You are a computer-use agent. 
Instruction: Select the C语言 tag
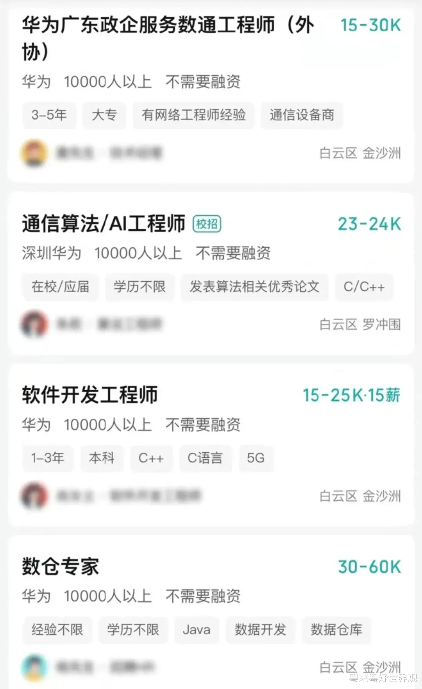[205, 458]
